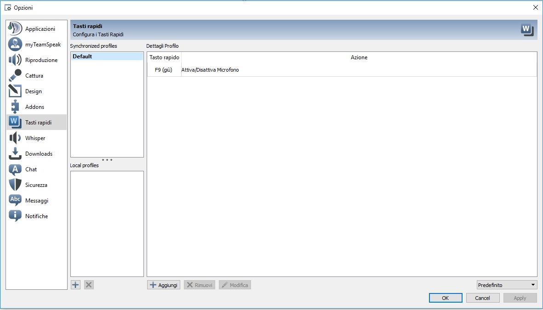Add a new profile with plus icon
543x310 pixels.
(x=76, y=285)
